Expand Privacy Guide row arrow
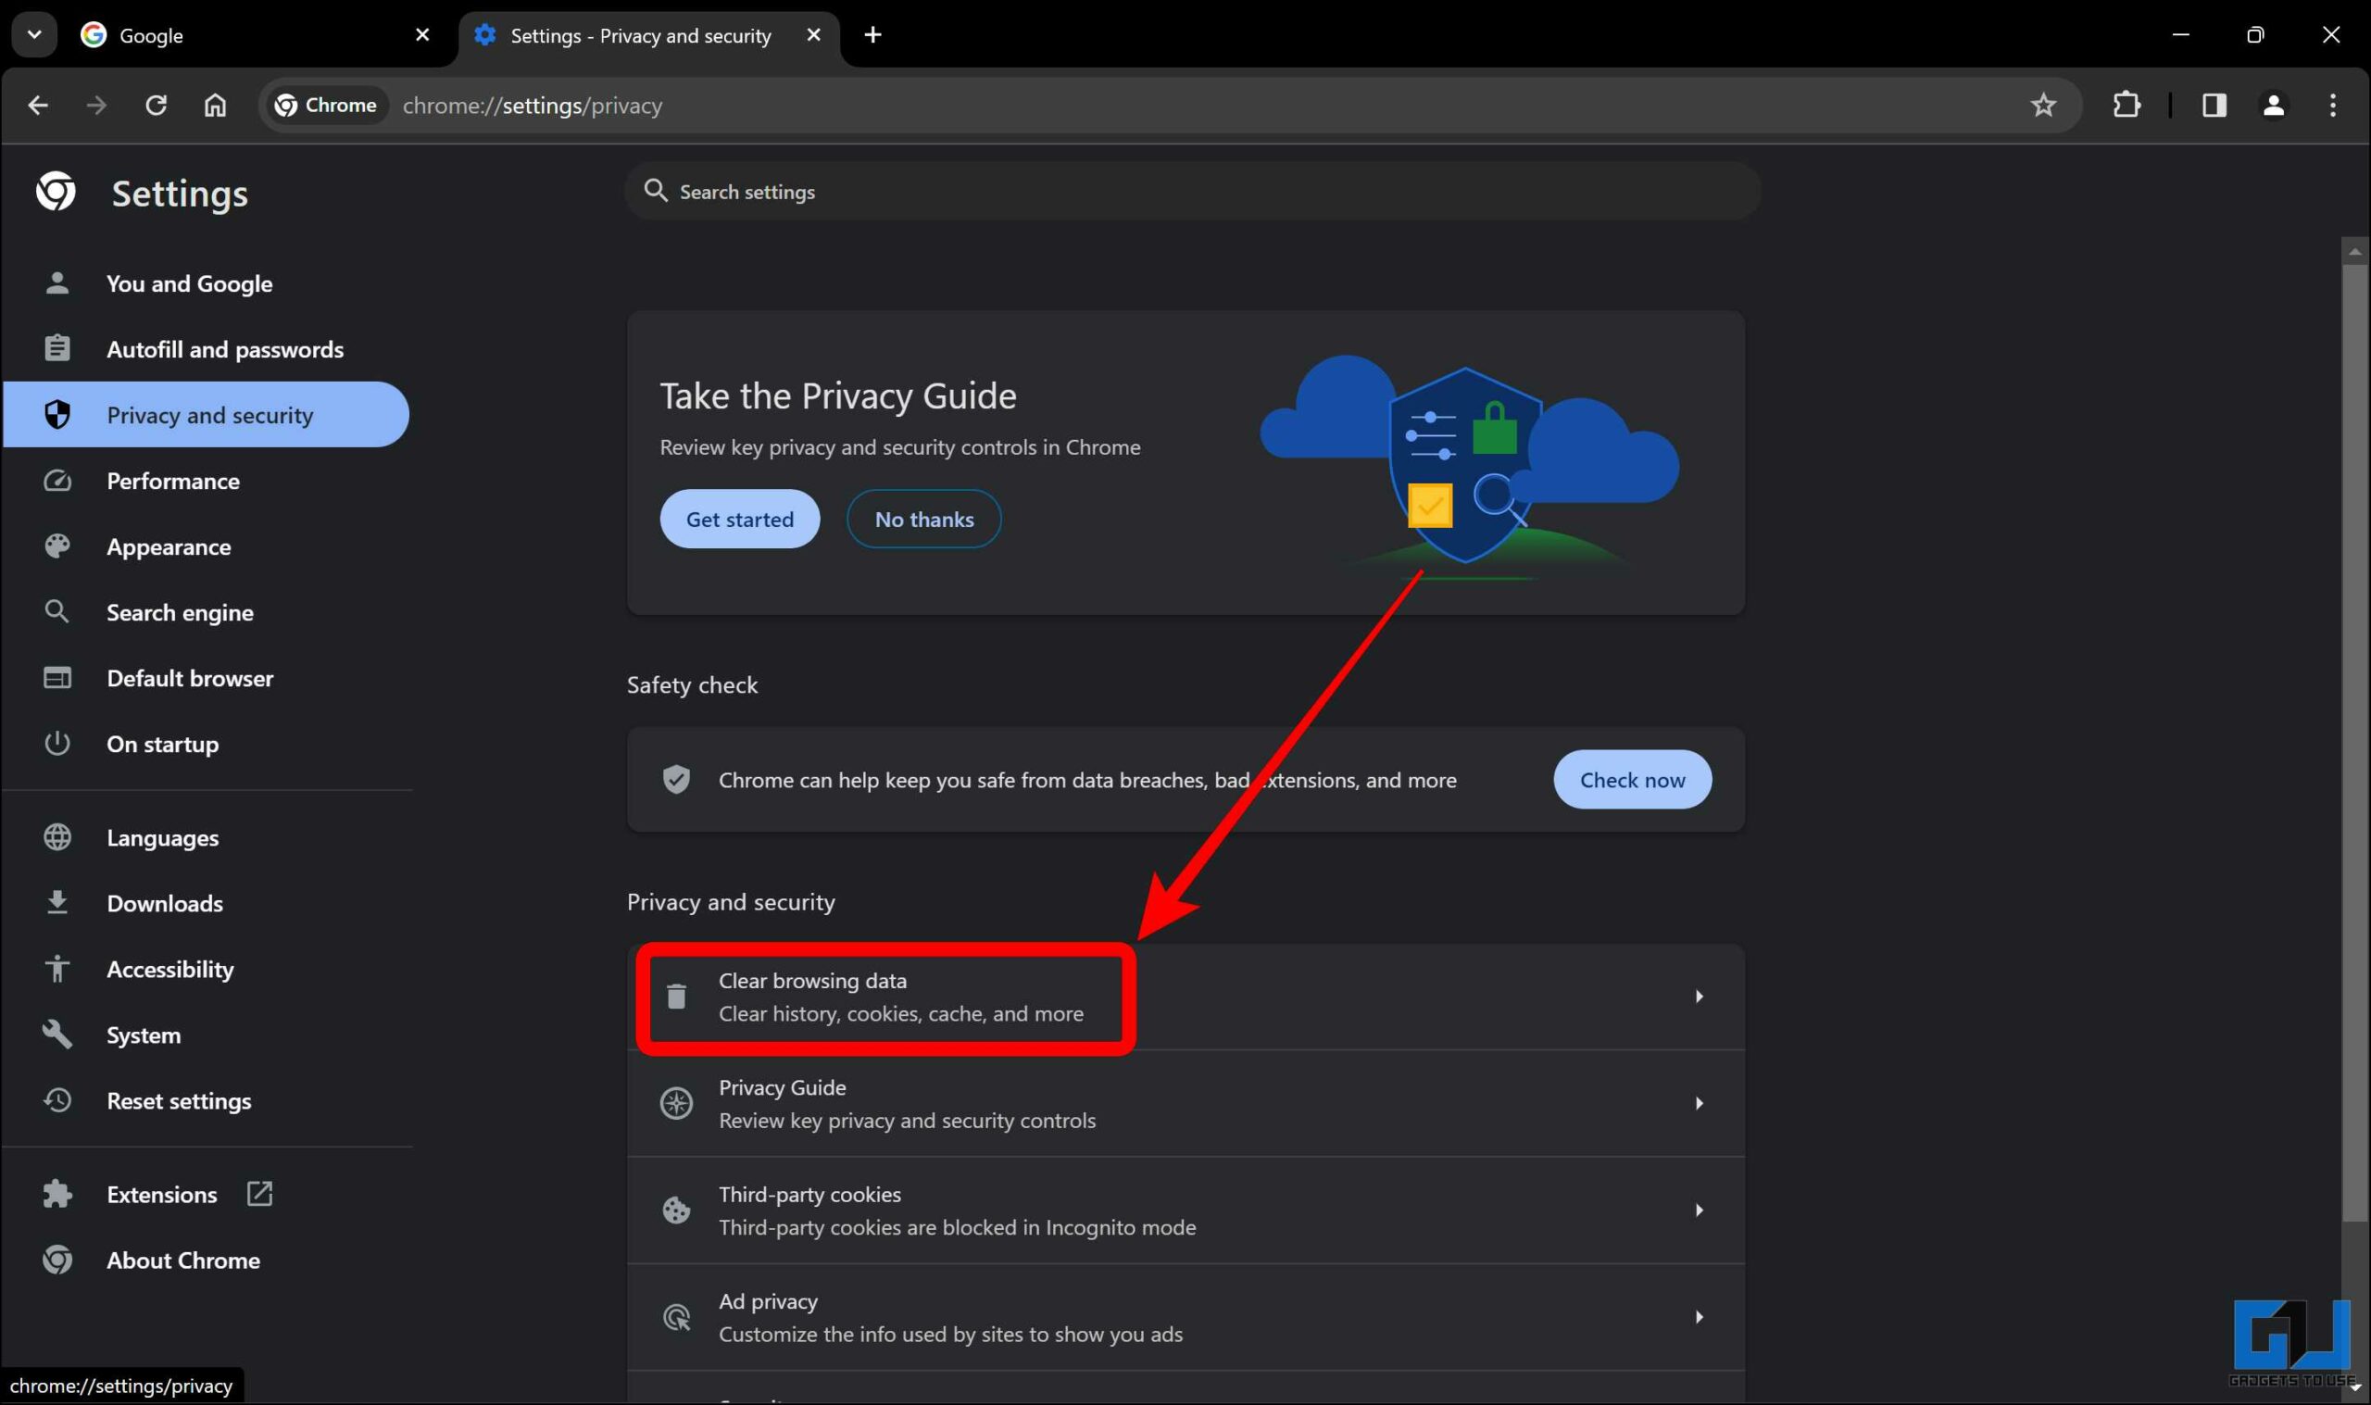The height and width of the screenshot is (1405, 2371). coord(1699,1104)
